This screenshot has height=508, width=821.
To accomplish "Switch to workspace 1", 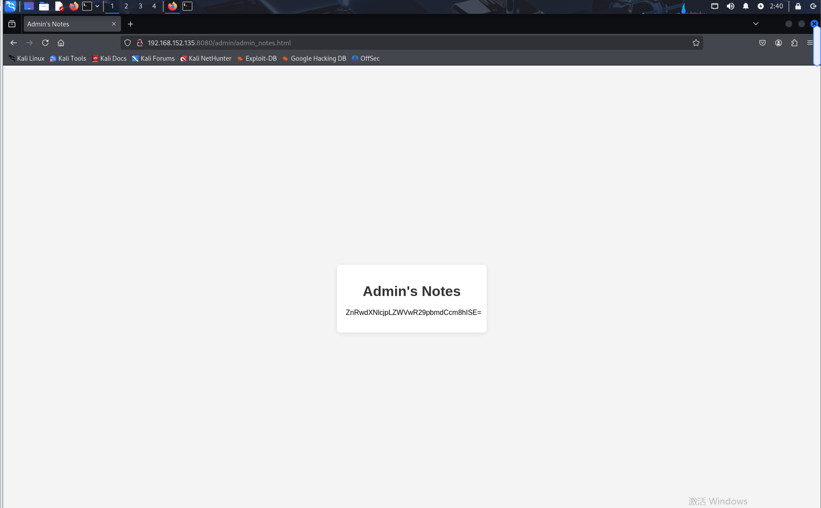I will tap(112, 6).
